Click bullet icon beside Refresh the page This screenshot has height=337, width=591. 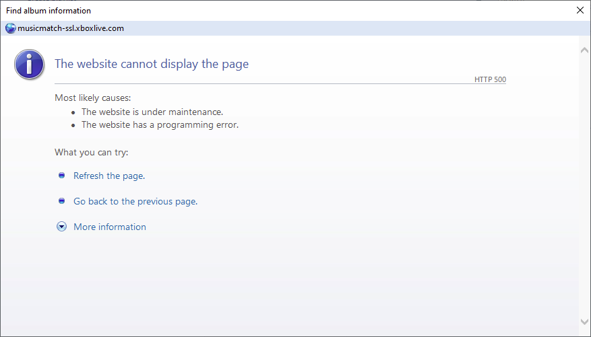click(62, 176)
